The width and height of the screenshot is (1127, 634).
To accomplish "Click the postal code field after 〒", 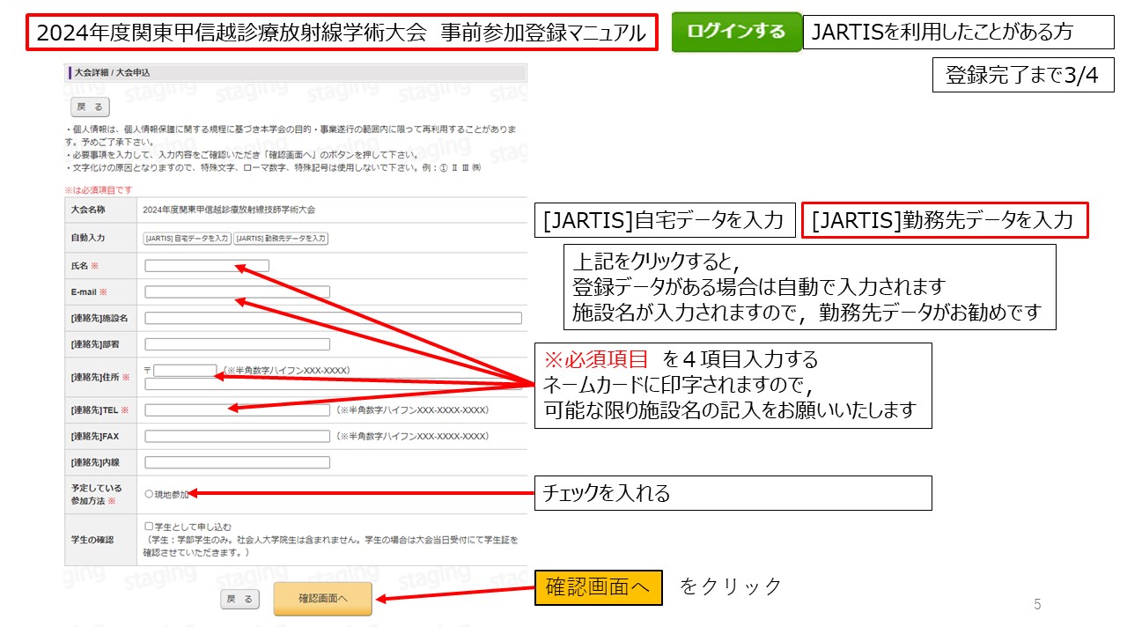I will coord(185,371).
